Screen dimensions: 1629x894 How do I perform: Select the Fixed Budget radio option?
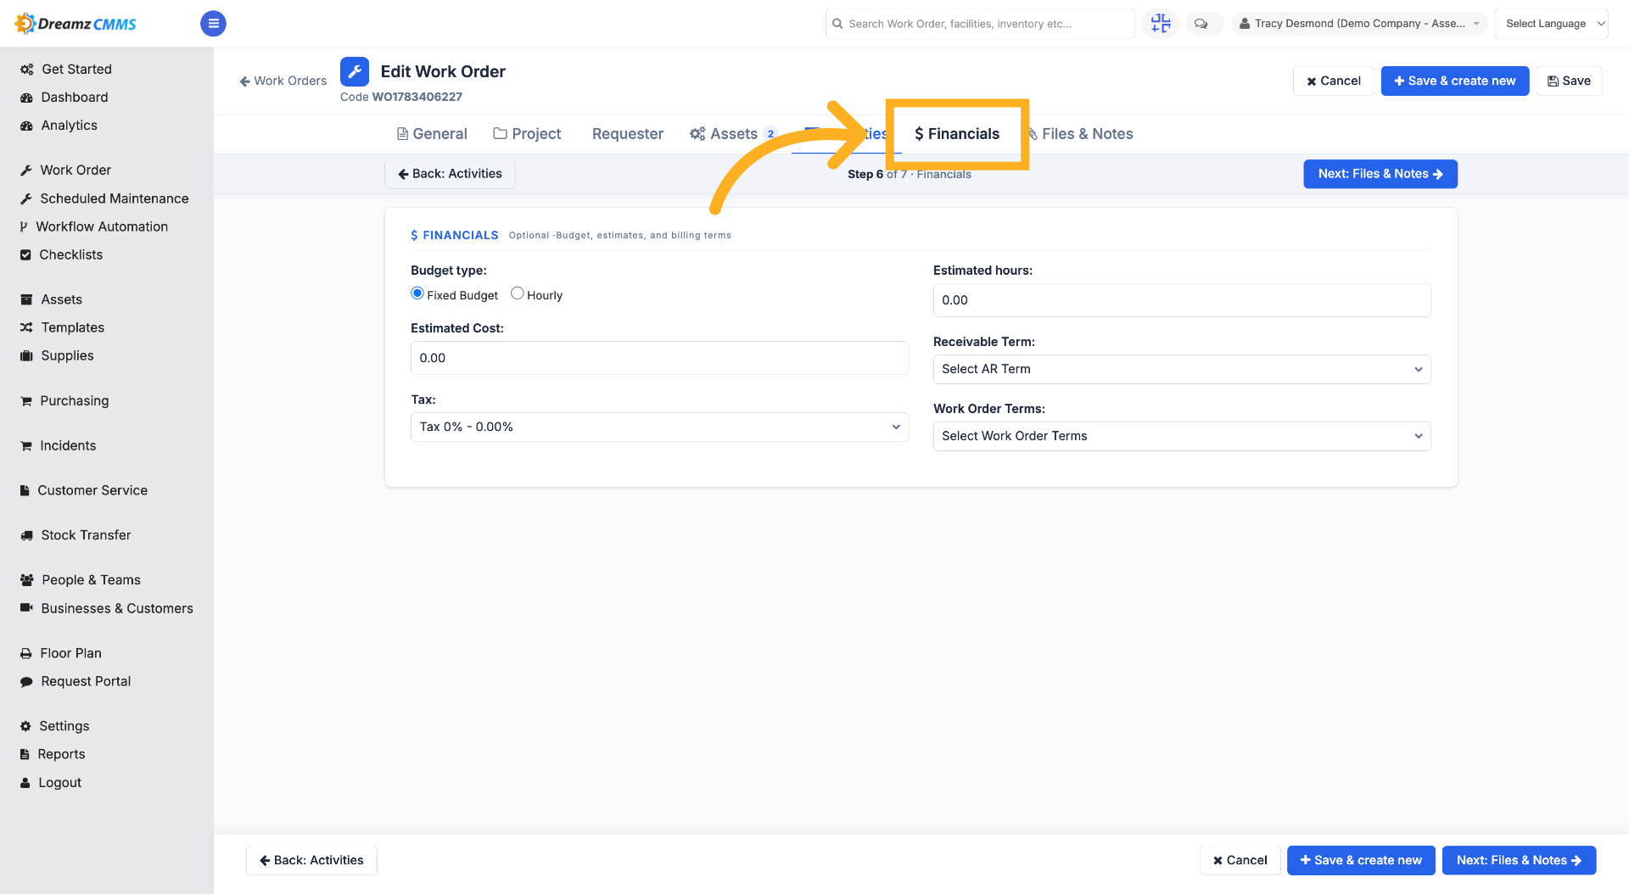coord(417,293)
